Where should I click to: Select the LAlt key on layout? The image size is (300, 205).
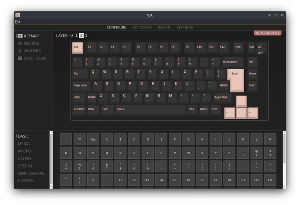pyautogui.click(x=107, y=110)
